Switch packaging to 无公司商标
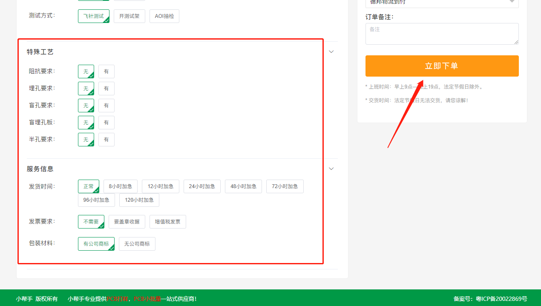 click(137, 243)
